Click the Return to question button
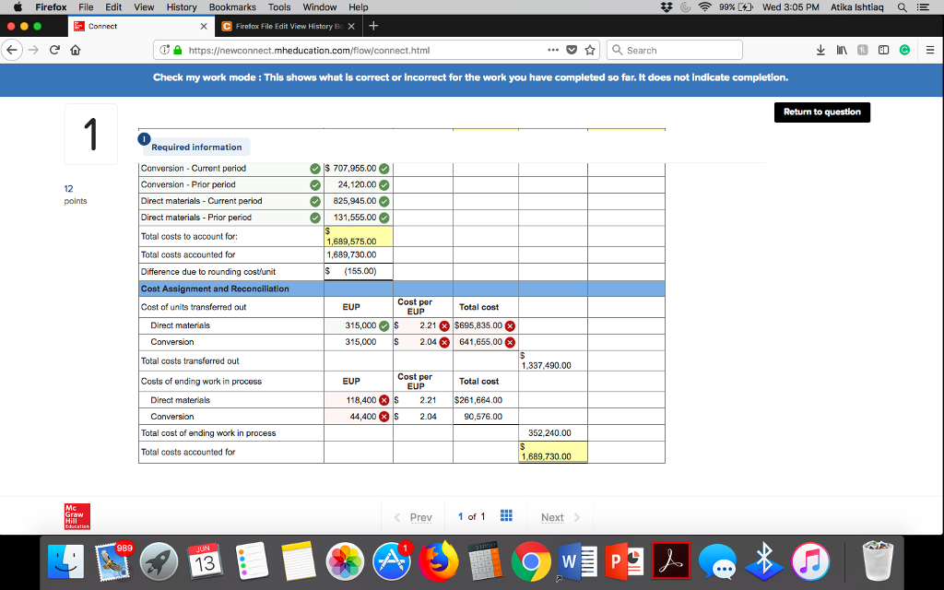 click(821, 112)
